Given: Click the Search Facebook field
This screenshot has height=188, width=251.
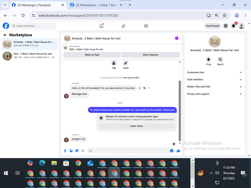Looking at the screenshot, I should coord(34,26).
